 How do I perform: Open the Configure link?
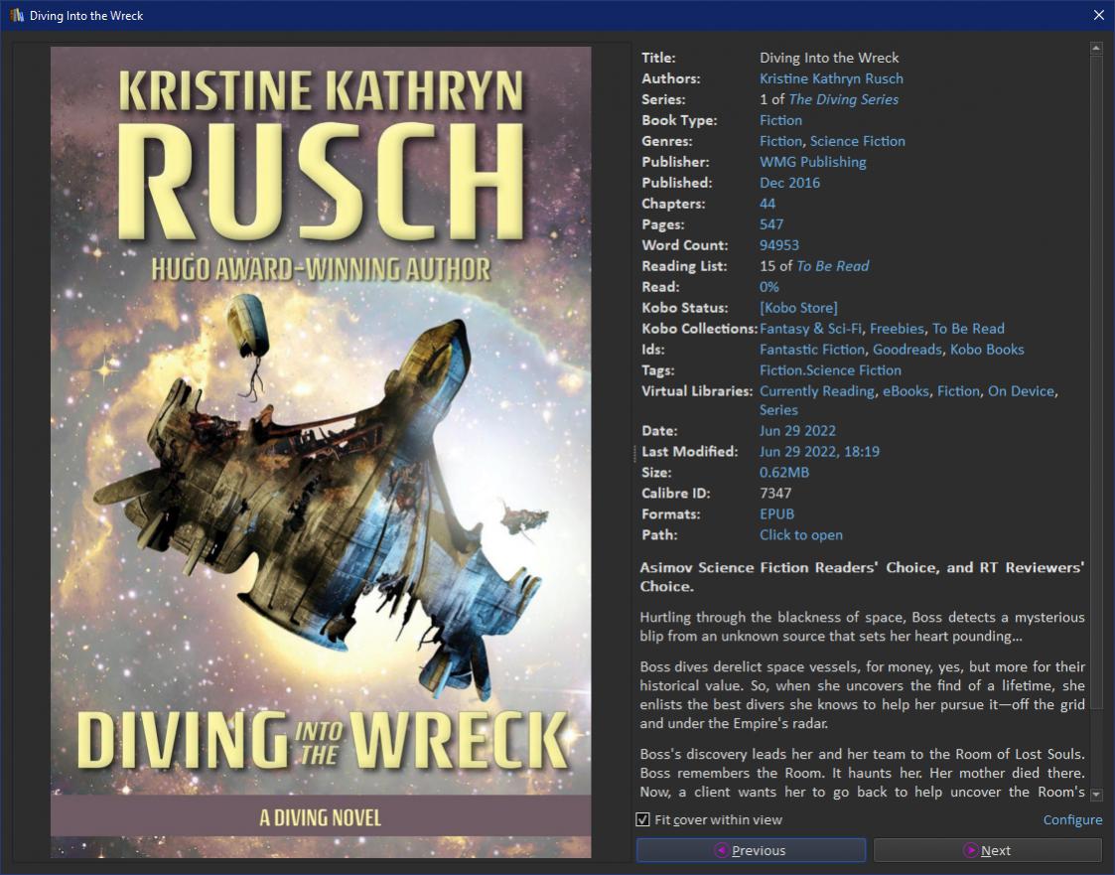[x=1072, y=819]
